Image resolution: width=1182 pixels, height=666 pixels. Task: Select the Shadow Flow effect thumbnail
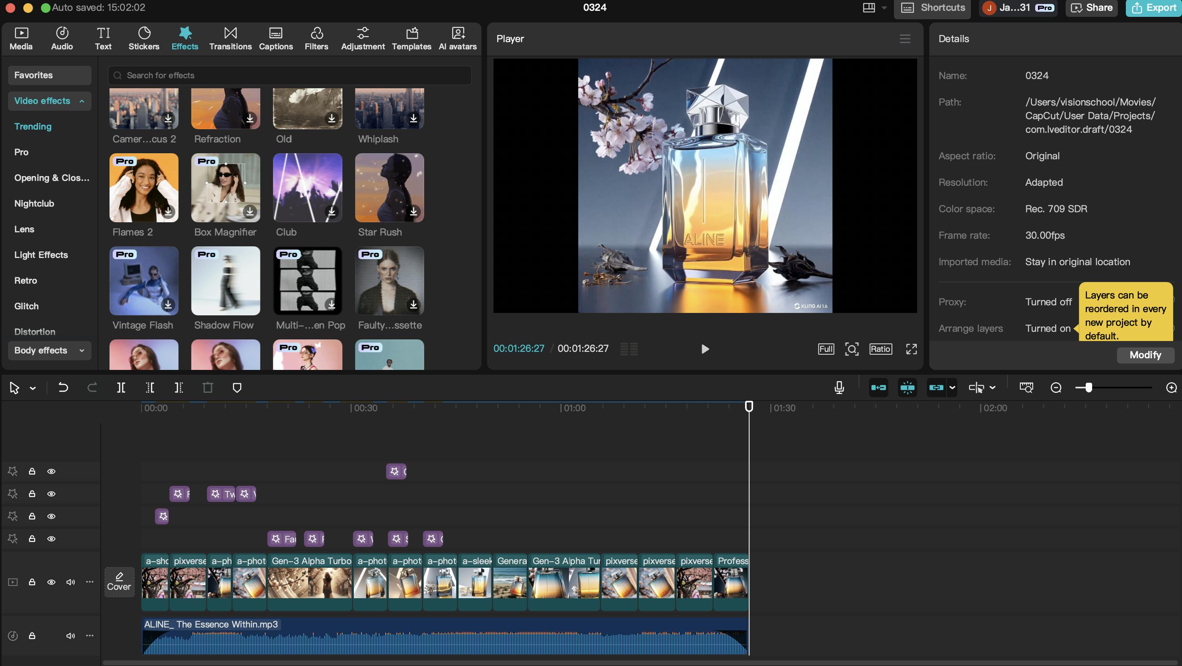coord(226,281)
